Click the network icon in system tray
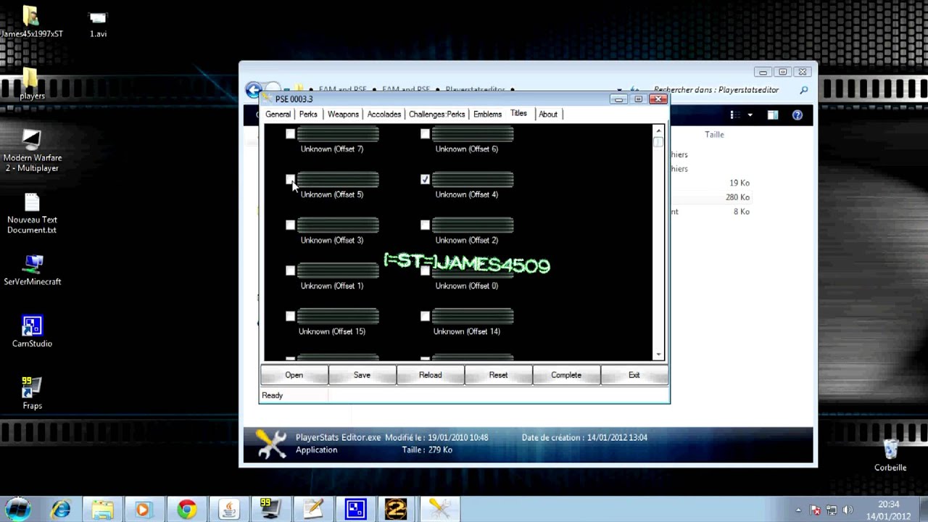Screen dimensions: 928x522 pyautogui.click(x=832, y=510)
